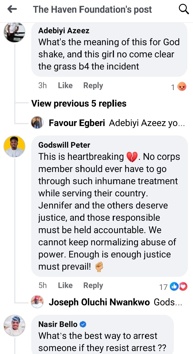Like Adebiyi Azeez's comment
Screen dimensions: 193x354
click(65, 85)
